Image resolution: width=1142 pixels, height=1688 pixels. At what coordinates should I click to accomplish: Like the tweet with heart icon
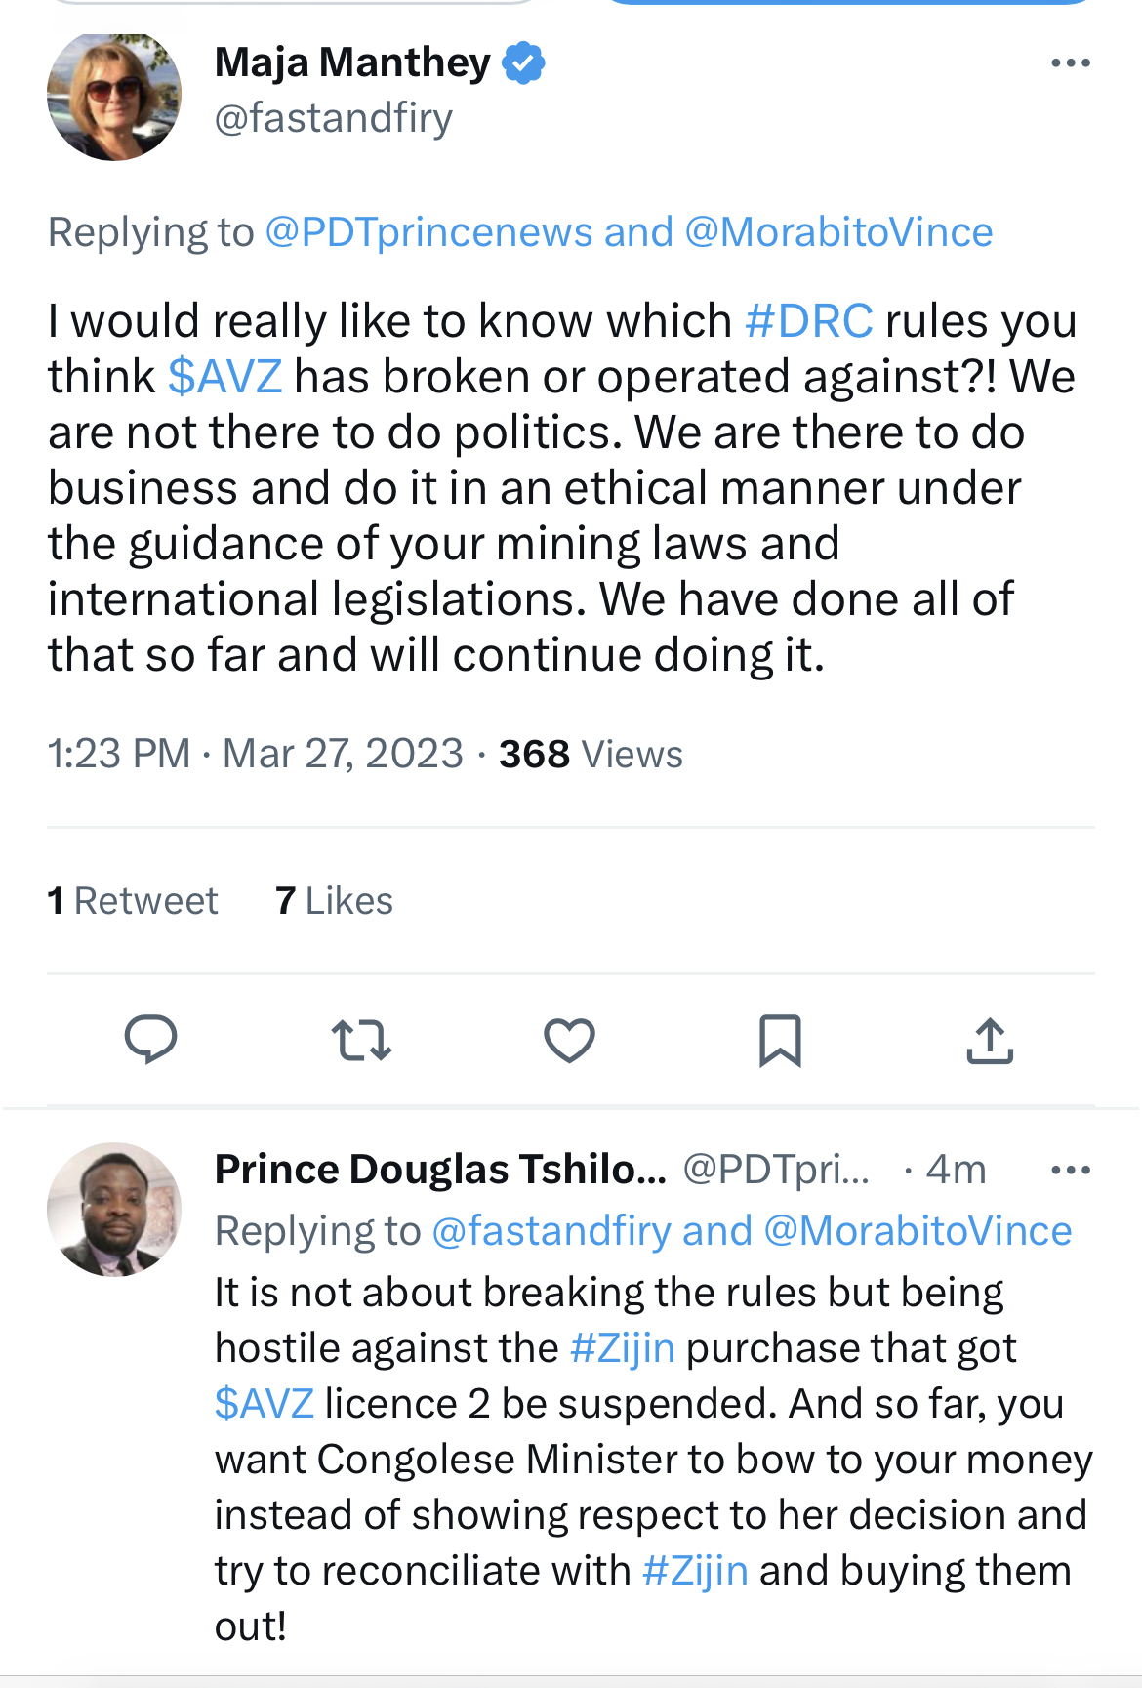point(569,1040)
